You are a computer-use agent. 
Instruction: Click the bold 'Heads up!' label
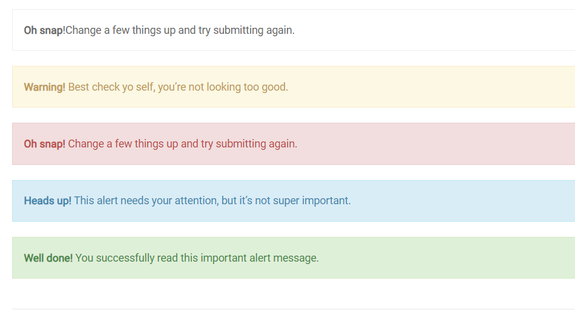click(x=48, y=201)
